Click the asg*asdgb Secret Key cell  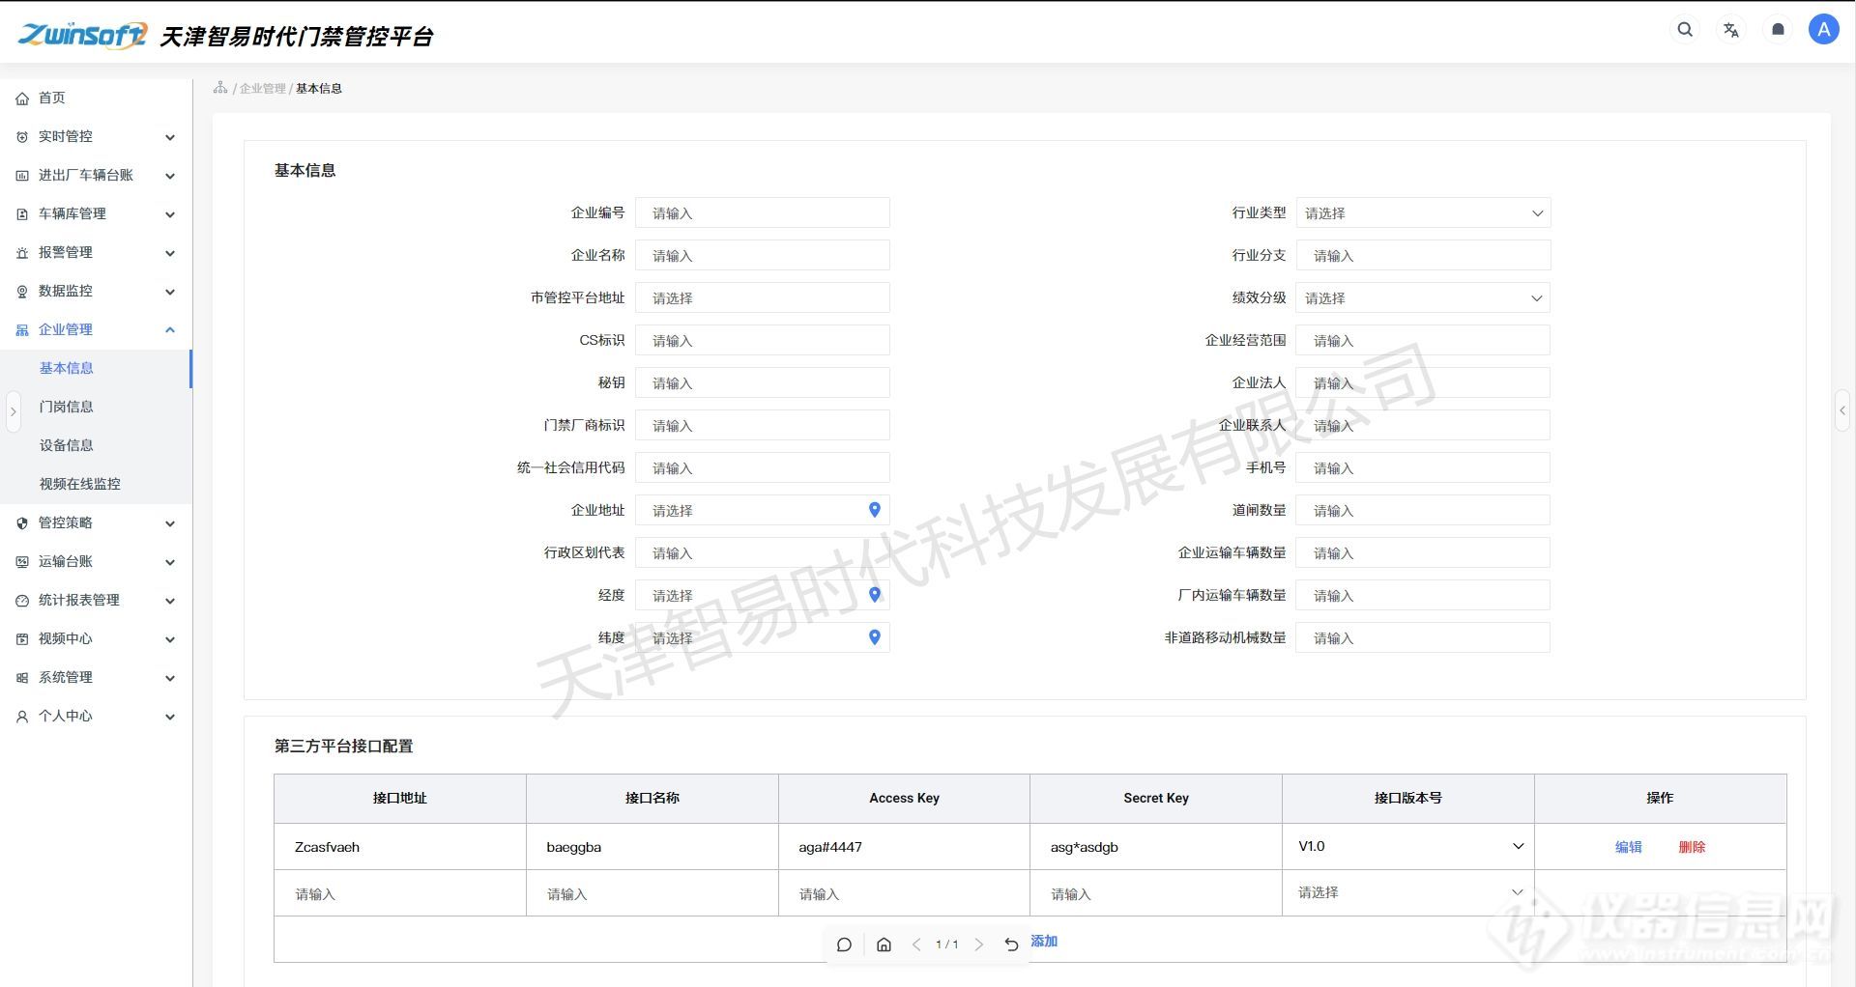[1156, 847]
